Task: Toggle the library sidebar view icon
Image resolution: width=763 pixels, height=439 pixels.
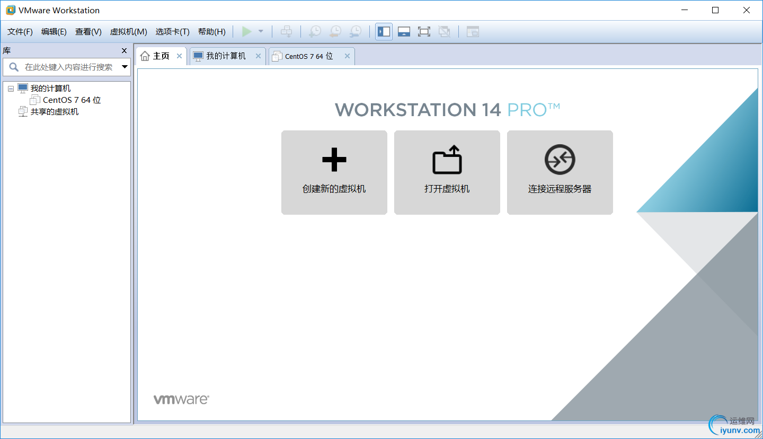Action: [x=384, y=32]
